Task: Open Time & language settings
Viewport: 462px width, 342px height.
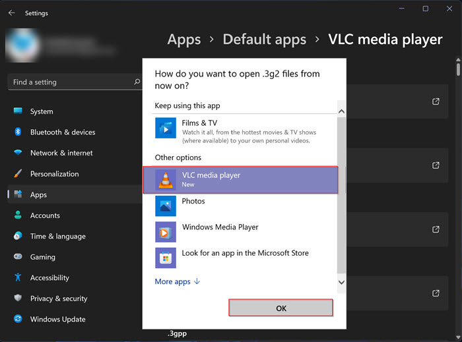Action: tap(58, 236)
